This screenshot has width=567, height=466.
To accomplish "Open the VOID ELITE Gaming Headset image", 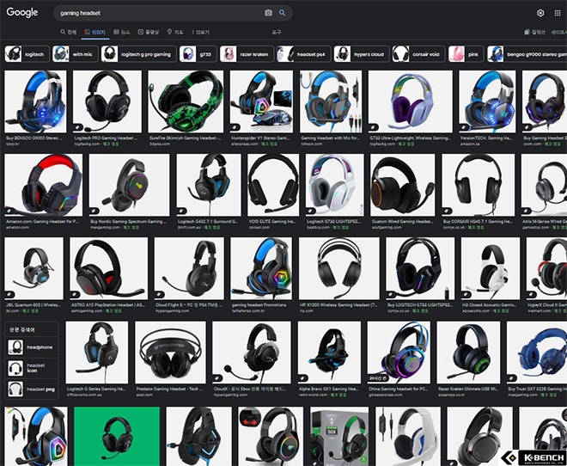I will pyautogui.click(x=273, y=185).
